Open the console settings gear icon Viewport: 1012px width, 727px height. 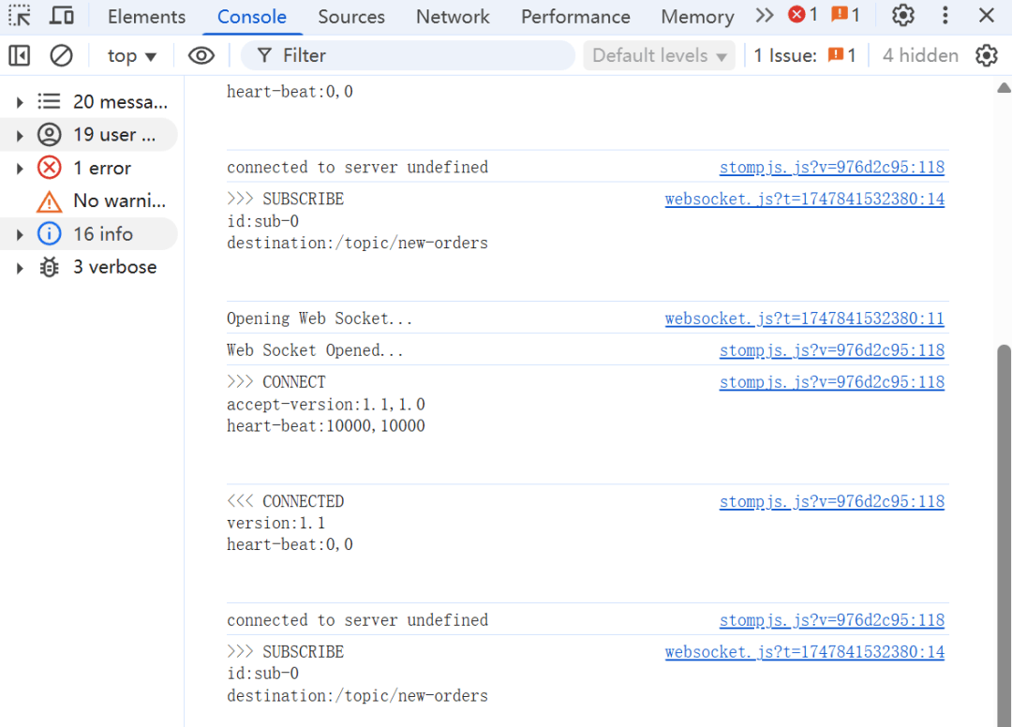(x=986, y=55)
